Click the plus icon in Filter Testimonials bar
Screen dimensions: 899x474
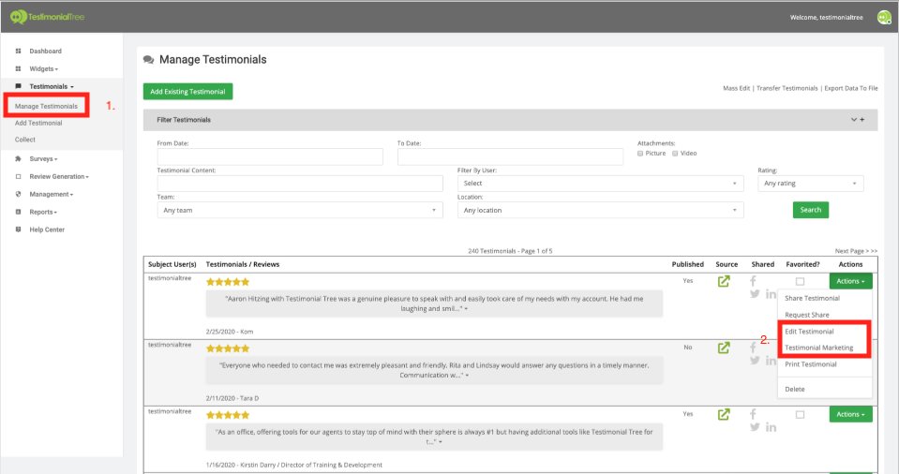[862, 120]
